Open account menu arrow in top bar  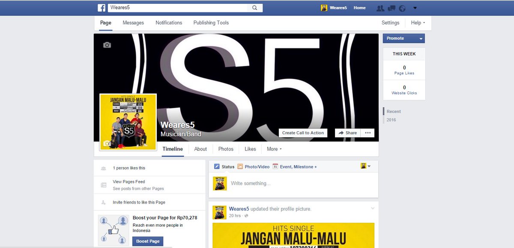[x=415, y=8]
